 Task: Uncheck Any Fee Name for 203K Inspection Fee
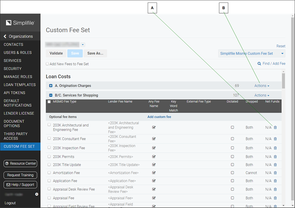[x=154, y=148]
